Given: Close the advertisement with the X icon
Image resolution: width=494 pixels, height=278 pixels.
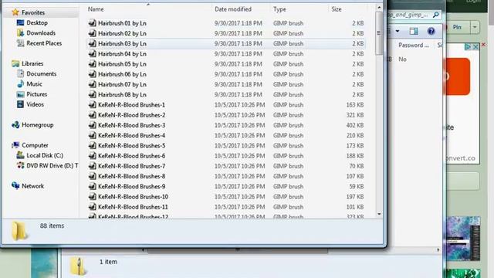Looking at the screenshot, I should click(476, 46).
